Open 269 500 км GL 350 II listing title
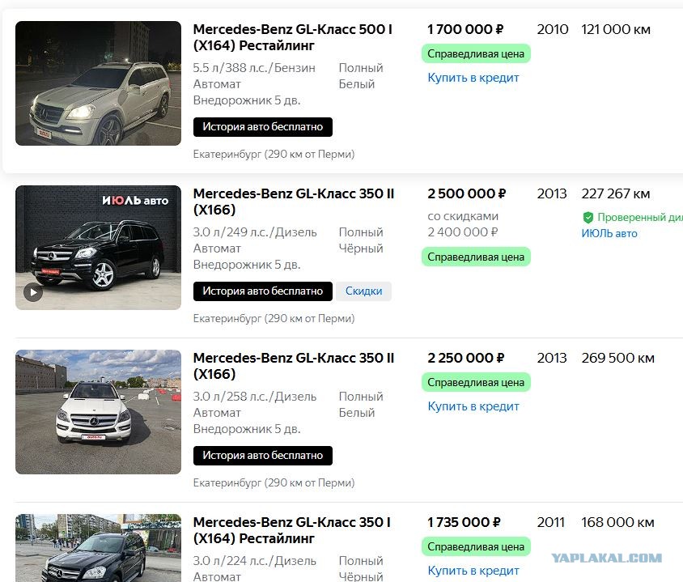683x582 pixels. point(294,366)
